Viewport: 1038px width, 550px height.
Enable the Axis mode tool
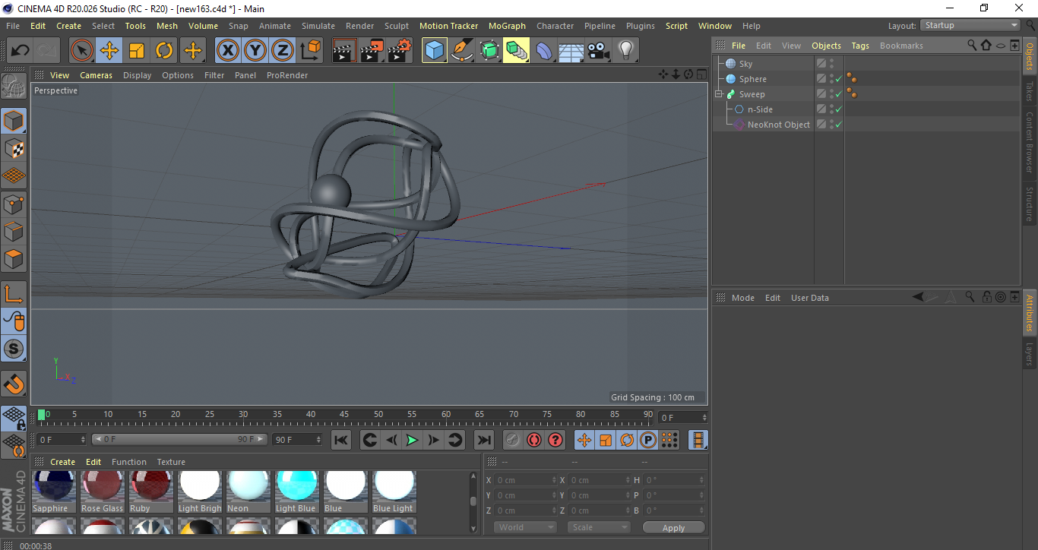point(14,294)
